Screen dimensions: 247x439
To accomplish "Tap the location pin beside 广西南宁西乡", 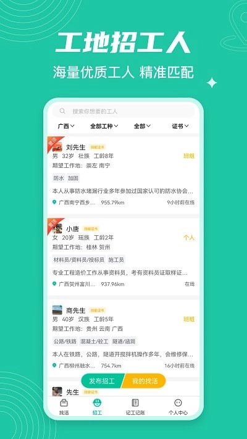I will click(x=54, y=202).
